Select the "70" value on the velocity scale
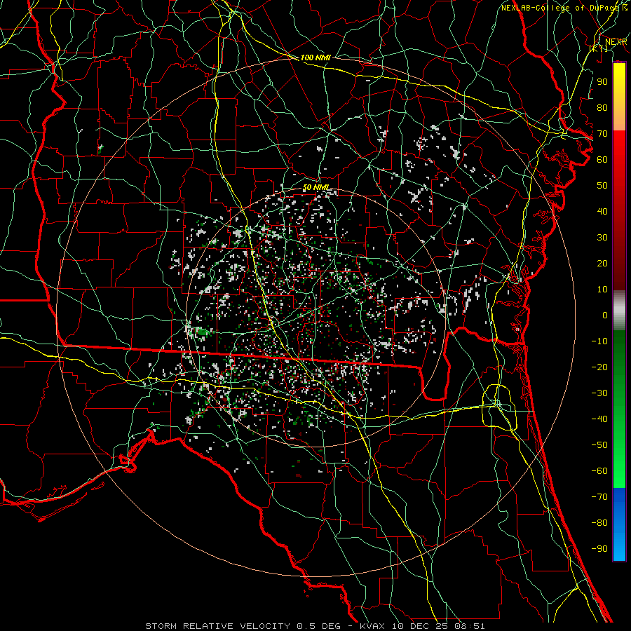Screen dimensions: 631x631 602,134
